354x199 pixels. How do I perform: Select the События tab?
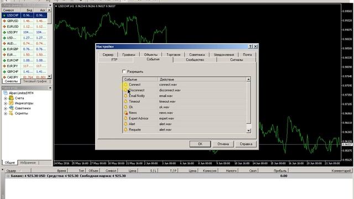153,59
